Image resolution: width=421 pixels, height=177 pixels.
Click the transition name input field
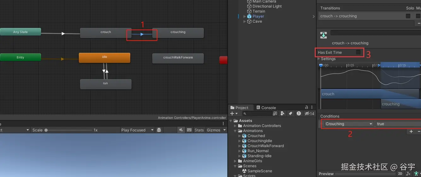[x=376, y=33]
